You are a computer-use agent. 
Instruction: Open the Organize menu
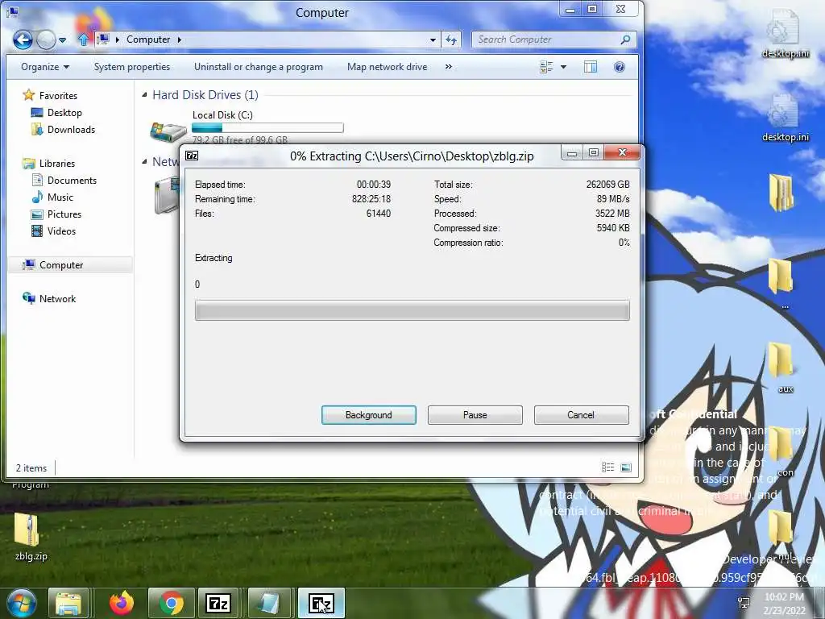[45, 67]
